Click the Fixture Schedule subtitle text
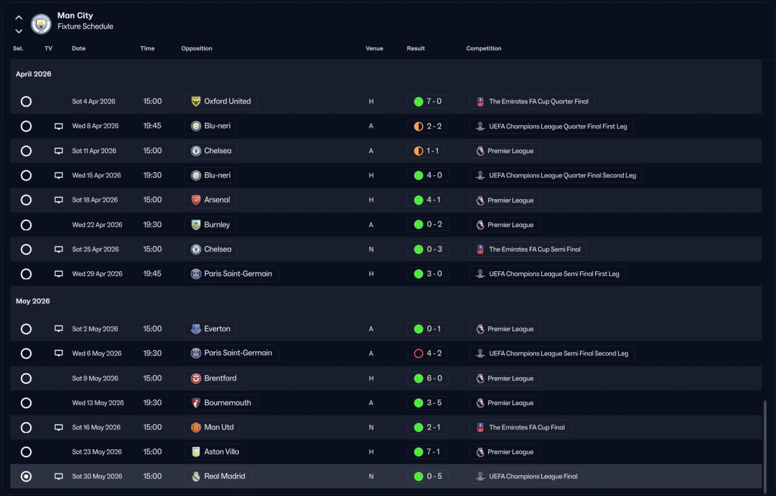Screen dimensions: 776x496 [x=85, y=27]
